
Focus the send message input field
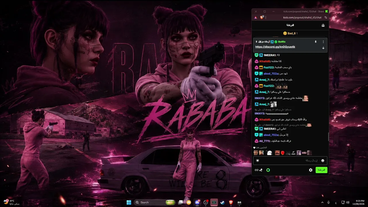coord(290,160)
